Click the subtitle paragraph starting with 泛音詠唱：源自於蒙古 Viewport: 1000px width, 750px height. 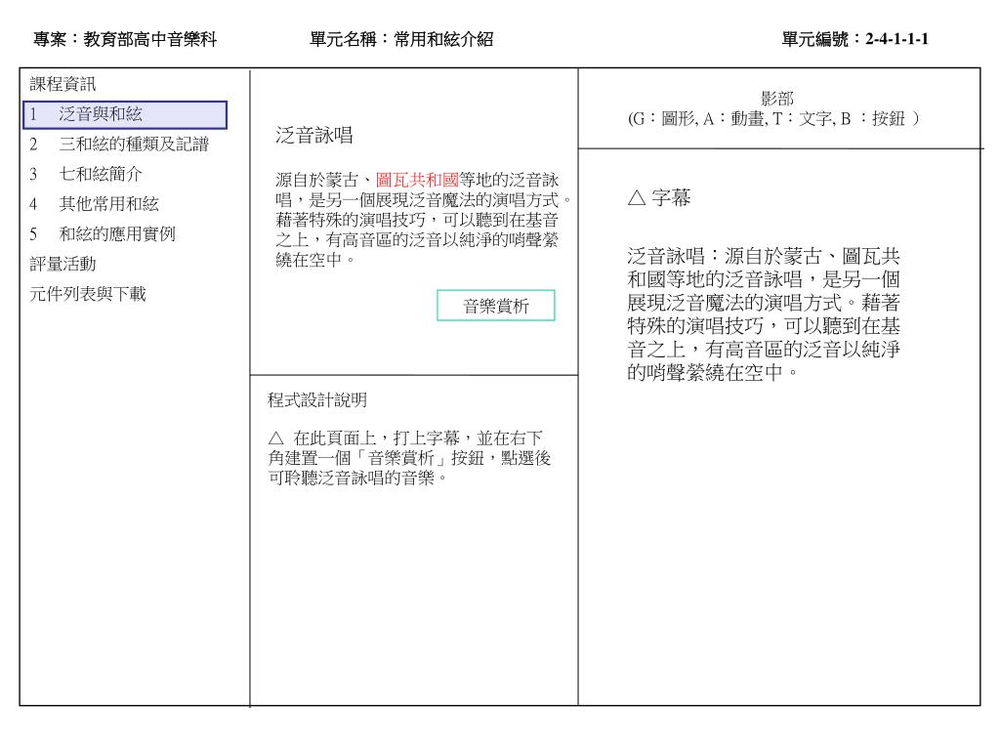(x=764, y=314)
